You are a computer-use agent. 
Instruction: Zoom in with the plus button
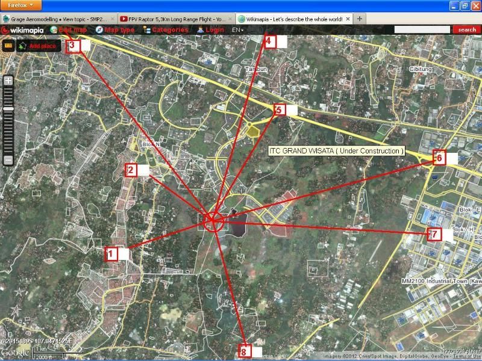coord(8,81)
